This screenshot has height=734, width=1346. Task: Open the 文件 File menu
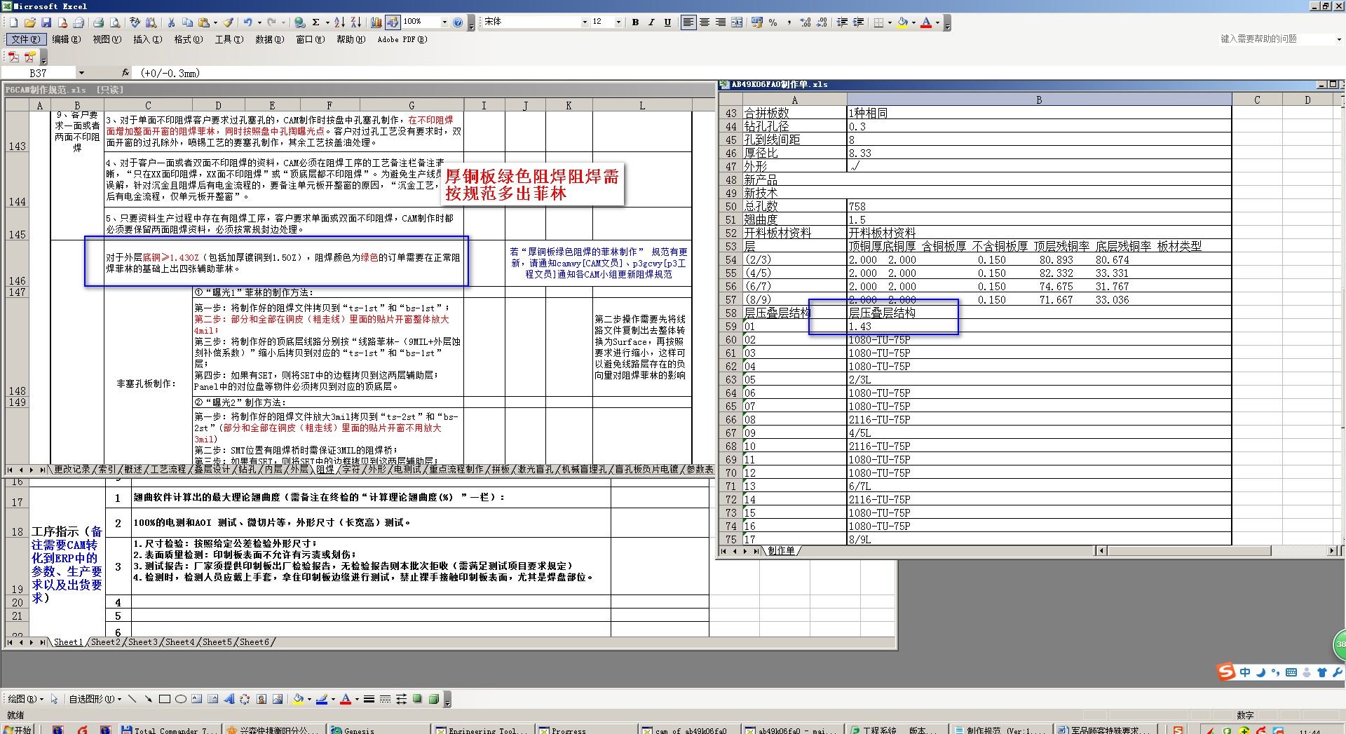tap(26, 39)
